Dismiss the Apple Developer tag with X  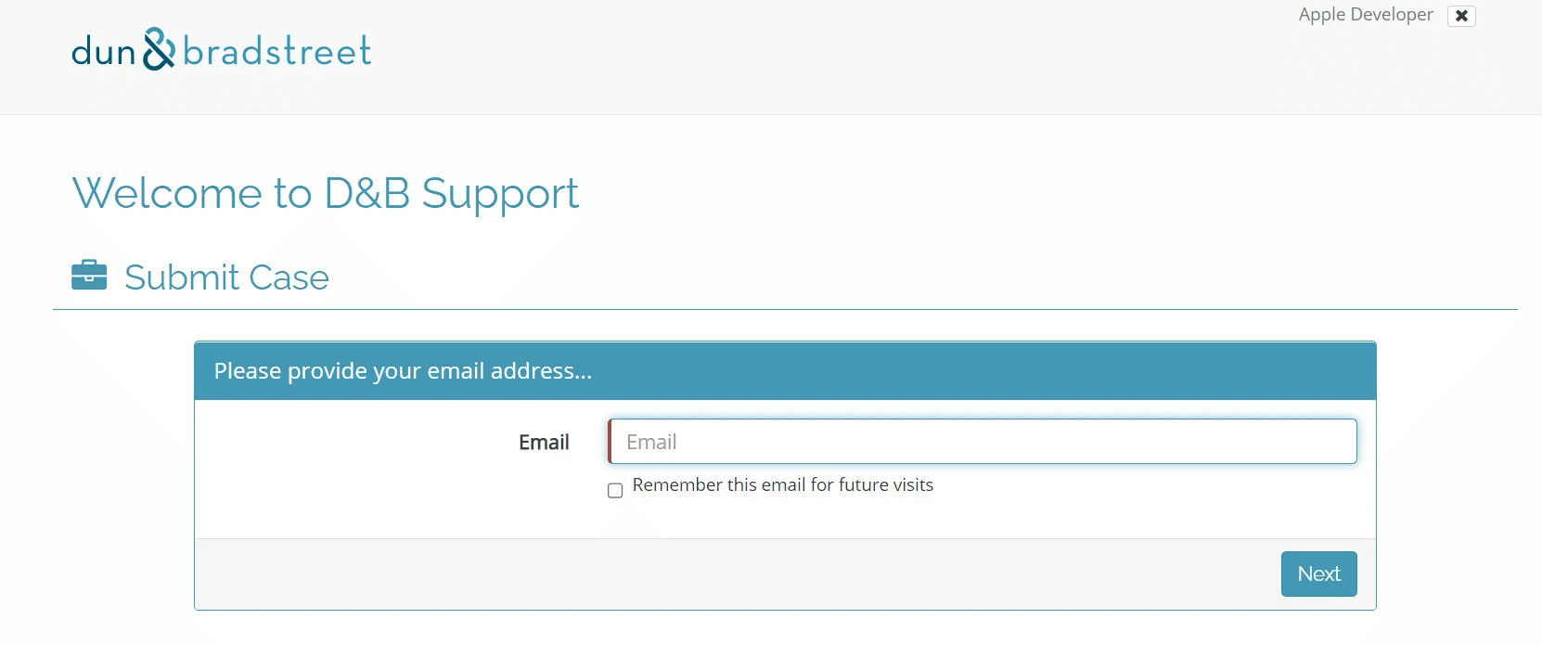point(1461,16)
